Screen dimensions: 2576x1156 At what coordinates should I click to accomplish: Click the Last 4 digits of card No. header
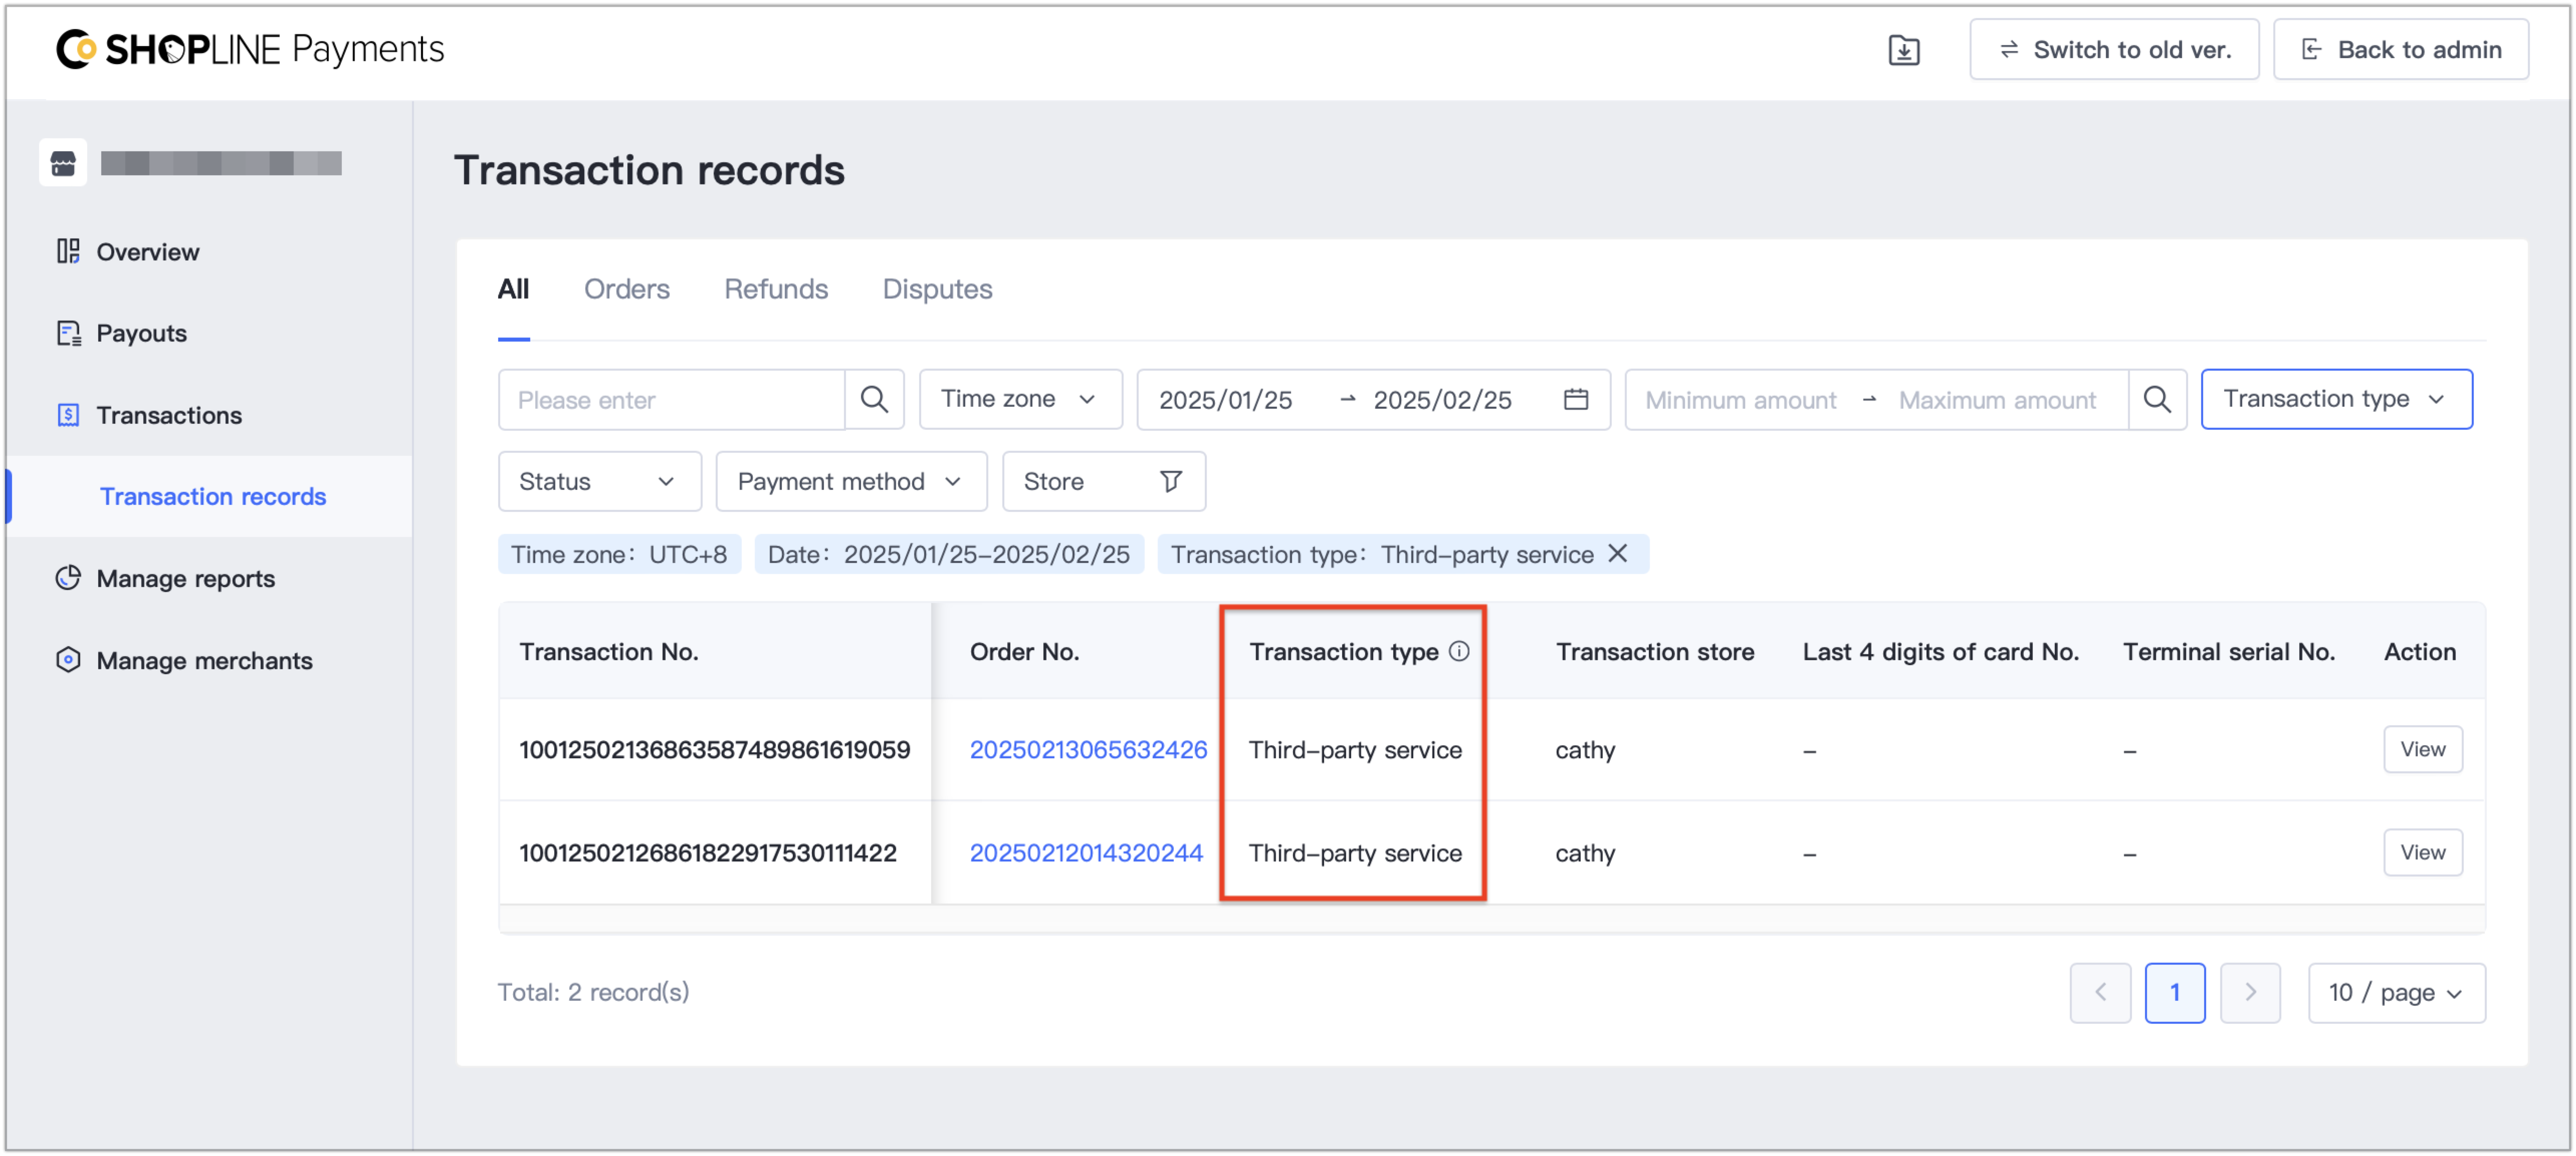pyautogui.click(x=1940, y=653)
